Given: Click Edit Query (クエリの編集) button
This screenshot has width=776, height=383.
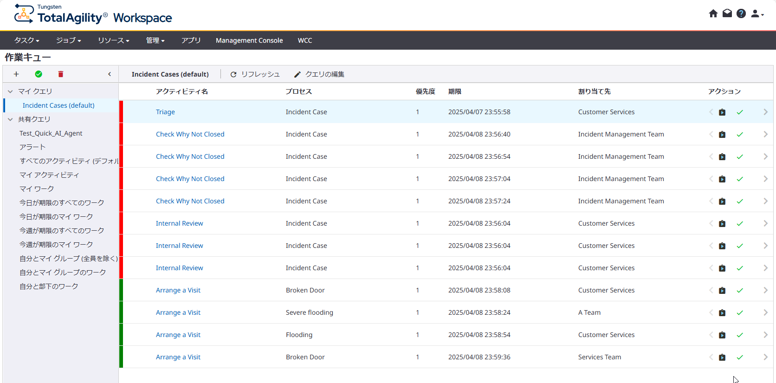Looking at the screenshot, I should (319, 74).
